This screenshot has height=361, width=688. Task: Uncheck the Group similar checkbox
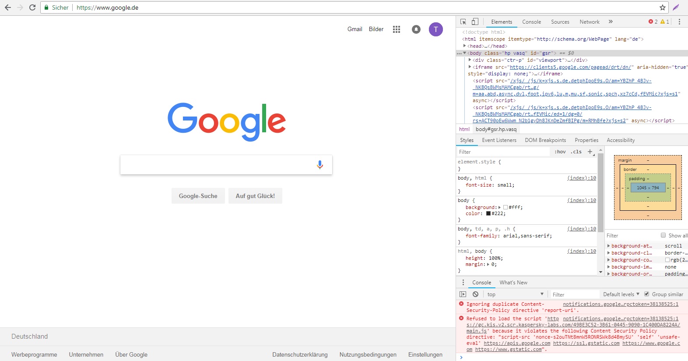point(647,294)
